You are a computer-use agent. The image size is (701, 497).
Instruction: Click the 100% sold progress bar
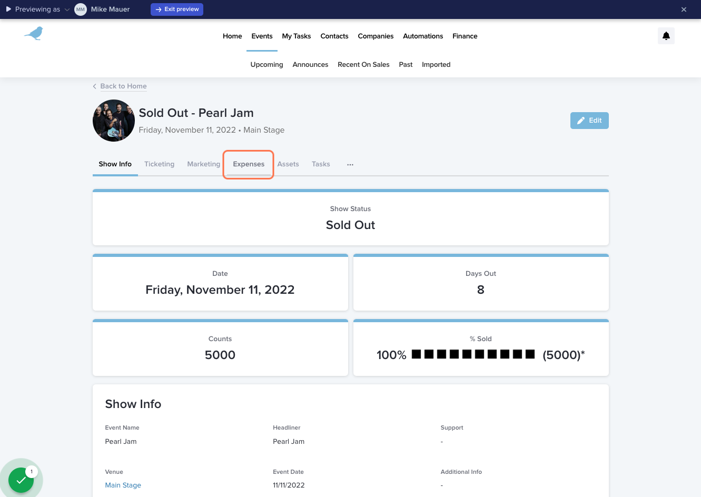pos(473,354)
